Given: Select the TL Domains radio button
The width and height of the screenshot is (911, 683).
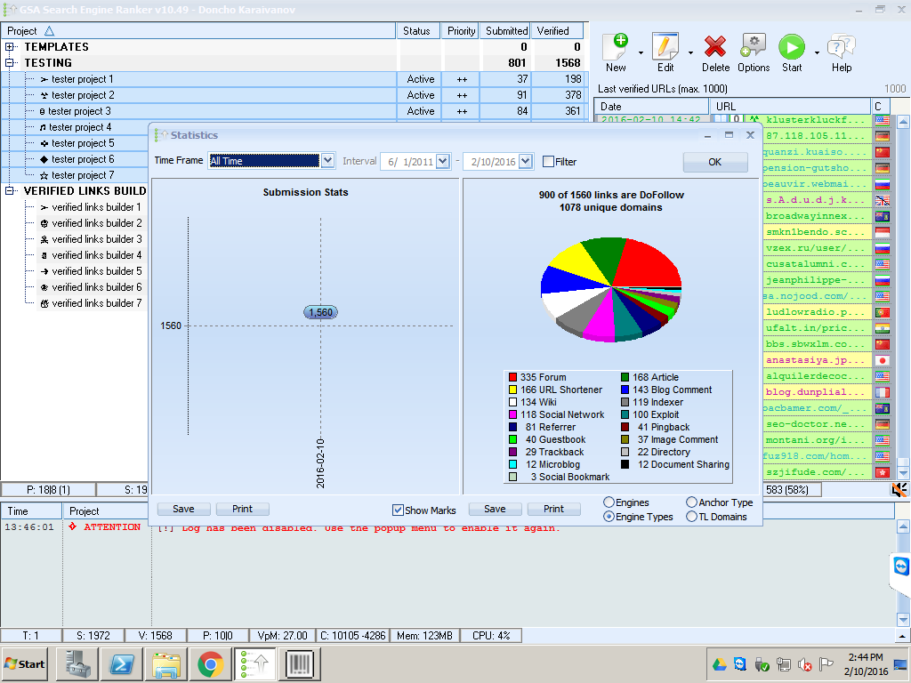Looking at the screenshot, I should click(x=691, y=517).
